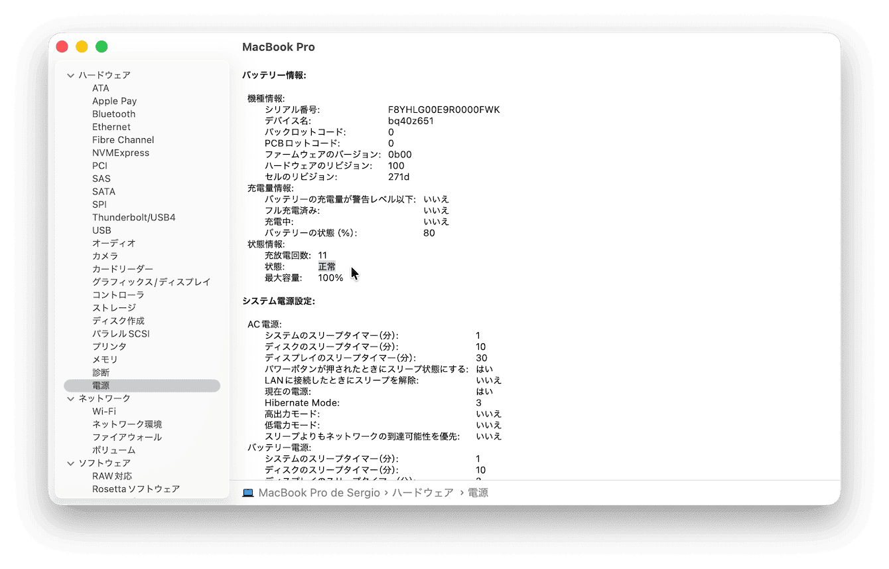Screen dimensions: 889x569
Task: Select ネットワーク環境 in the sidebar
Action: coord(127,424)
